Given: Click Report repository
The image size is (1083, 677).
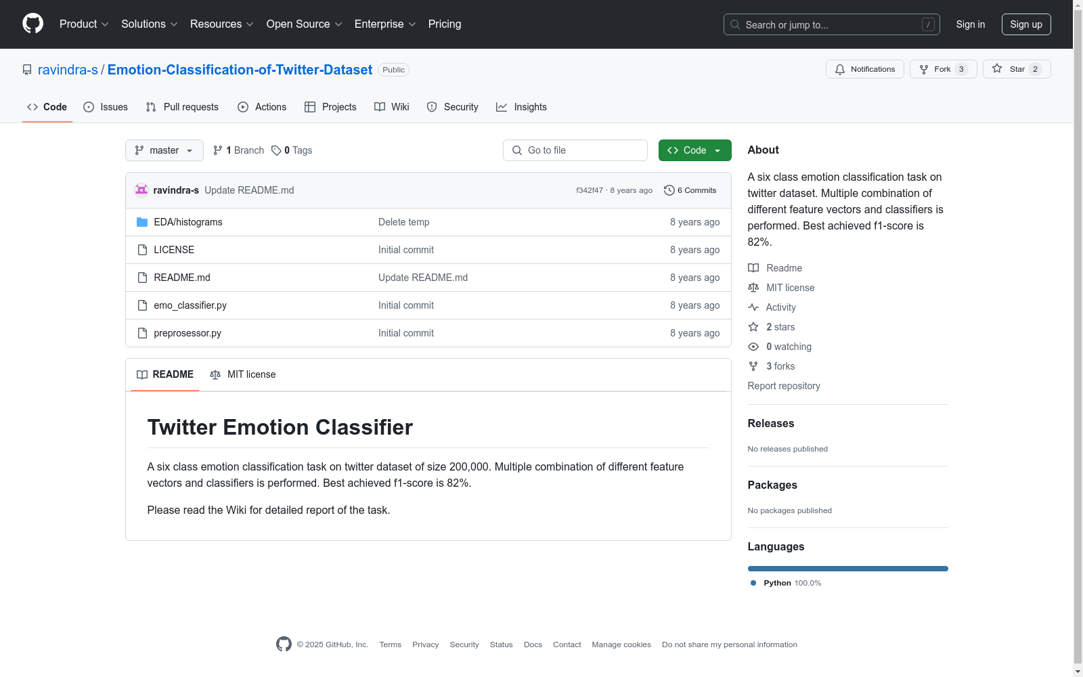Looking at the screenshot, I should pyautogui.click(x=784, y=386).
